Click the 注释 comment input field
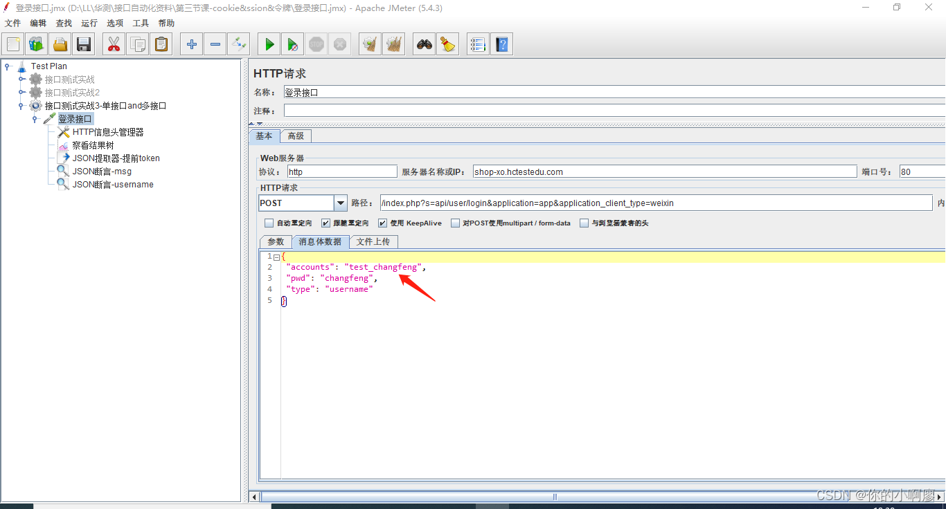 pos(614,111)
